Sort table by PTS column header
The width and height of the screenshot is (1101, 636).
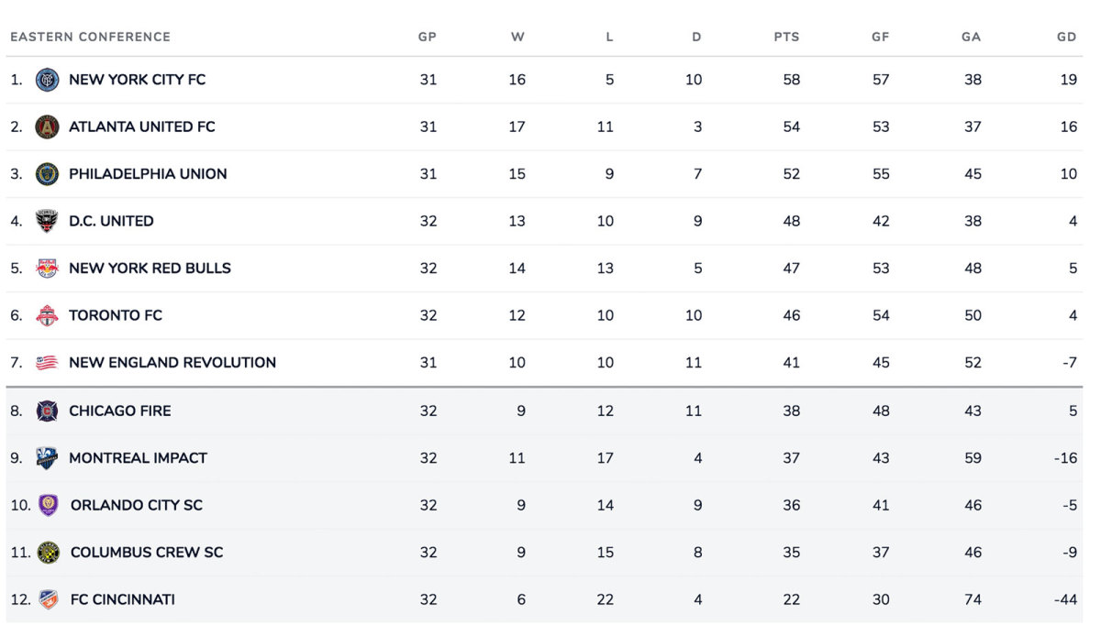pos(786,38)
